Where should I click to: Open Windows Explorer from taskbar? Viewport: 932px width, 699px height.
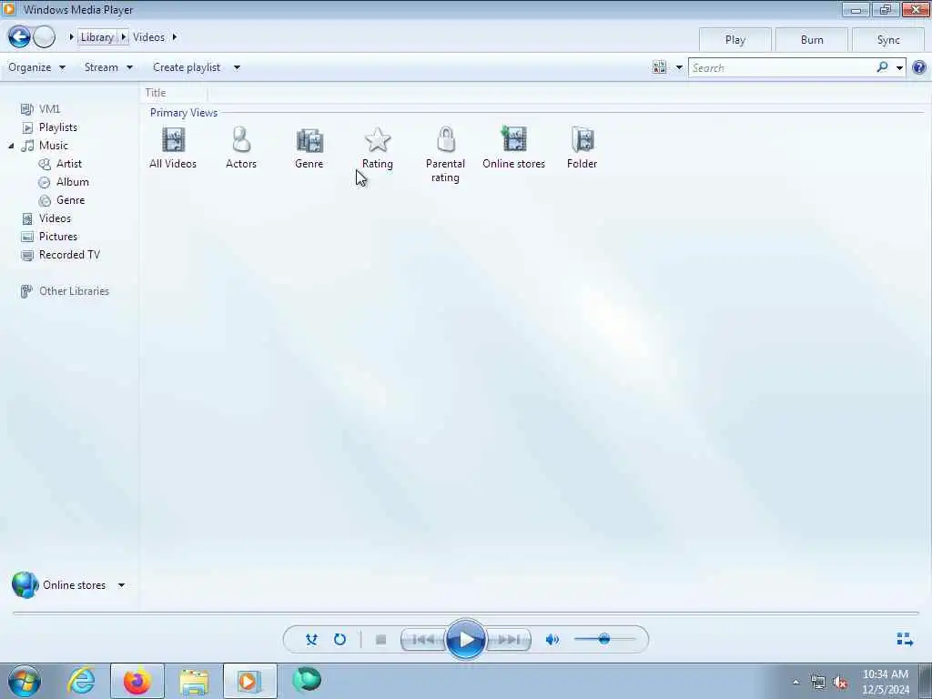point(194,681)
